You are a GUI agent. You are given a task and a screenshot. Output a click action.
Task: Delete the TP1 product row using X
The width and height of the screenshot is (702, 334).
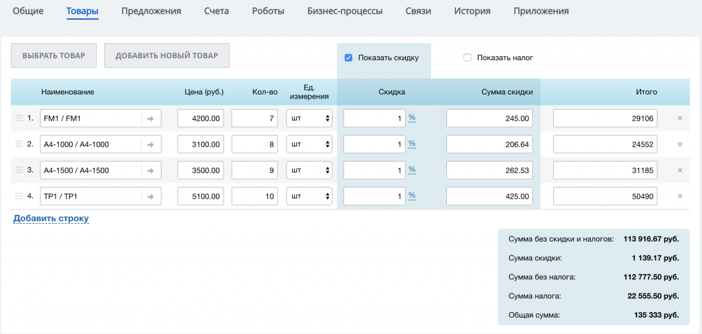[x=679, y=196]
